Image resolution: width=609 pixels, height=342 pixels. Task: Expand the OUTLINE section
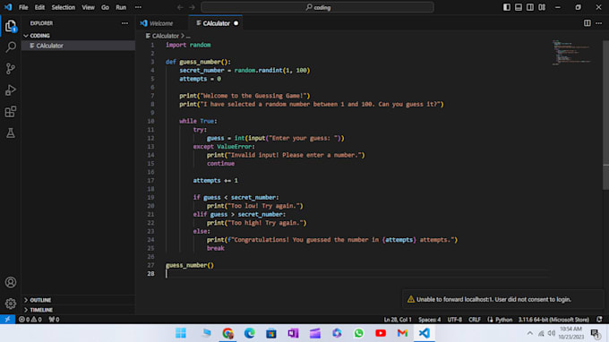coord(78,300)
